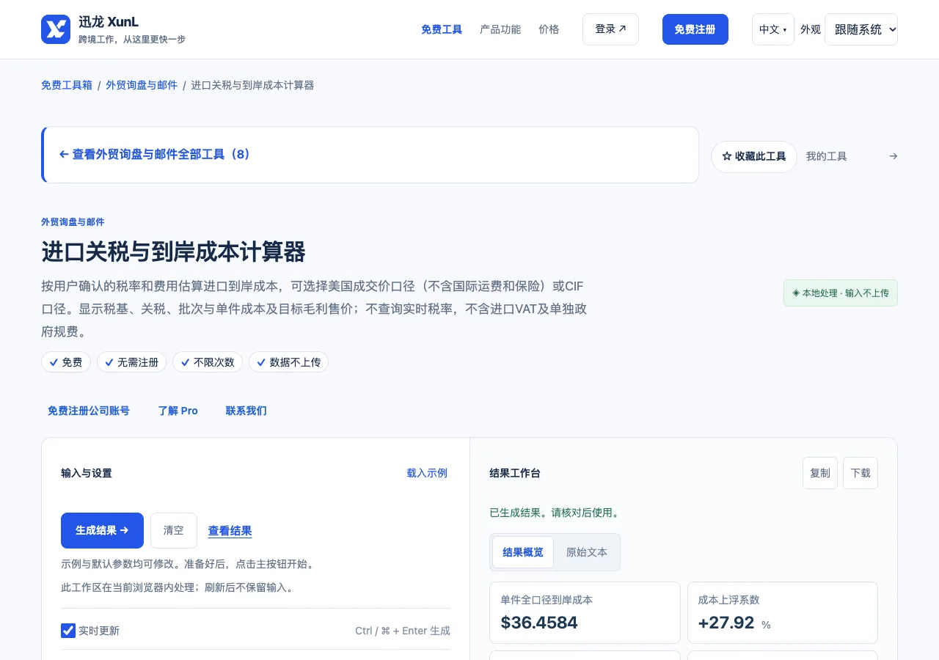Open the 外贸询盘与邮件 breadcrumb link
The height and width of the screenshot is (660, 939).
click(x=142, y=85)
